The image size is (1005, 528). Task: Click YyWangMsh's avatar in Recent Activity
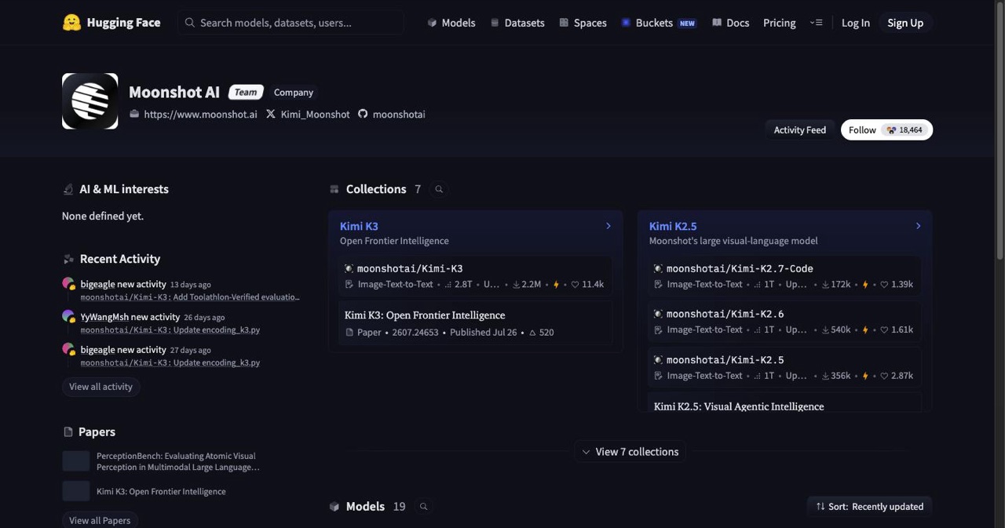coord(69,318)
